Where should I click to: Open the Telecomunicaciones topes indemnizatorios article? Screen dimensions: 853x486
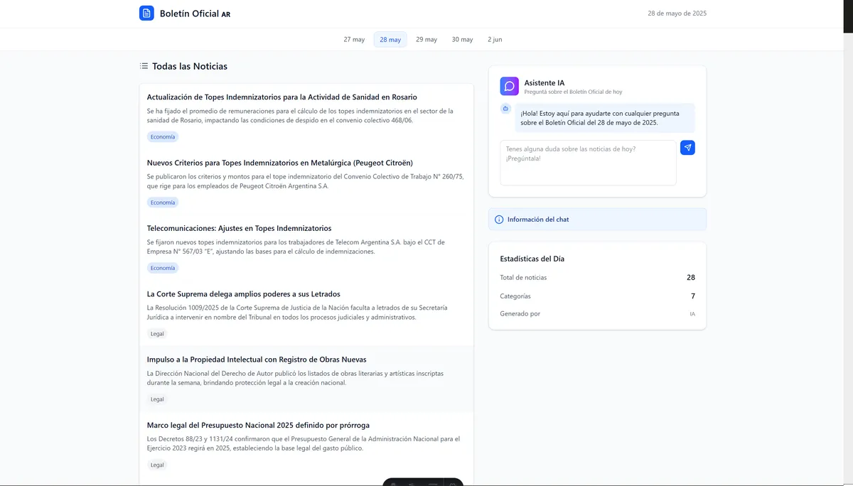pyautogui.click(x=239, y=228)
